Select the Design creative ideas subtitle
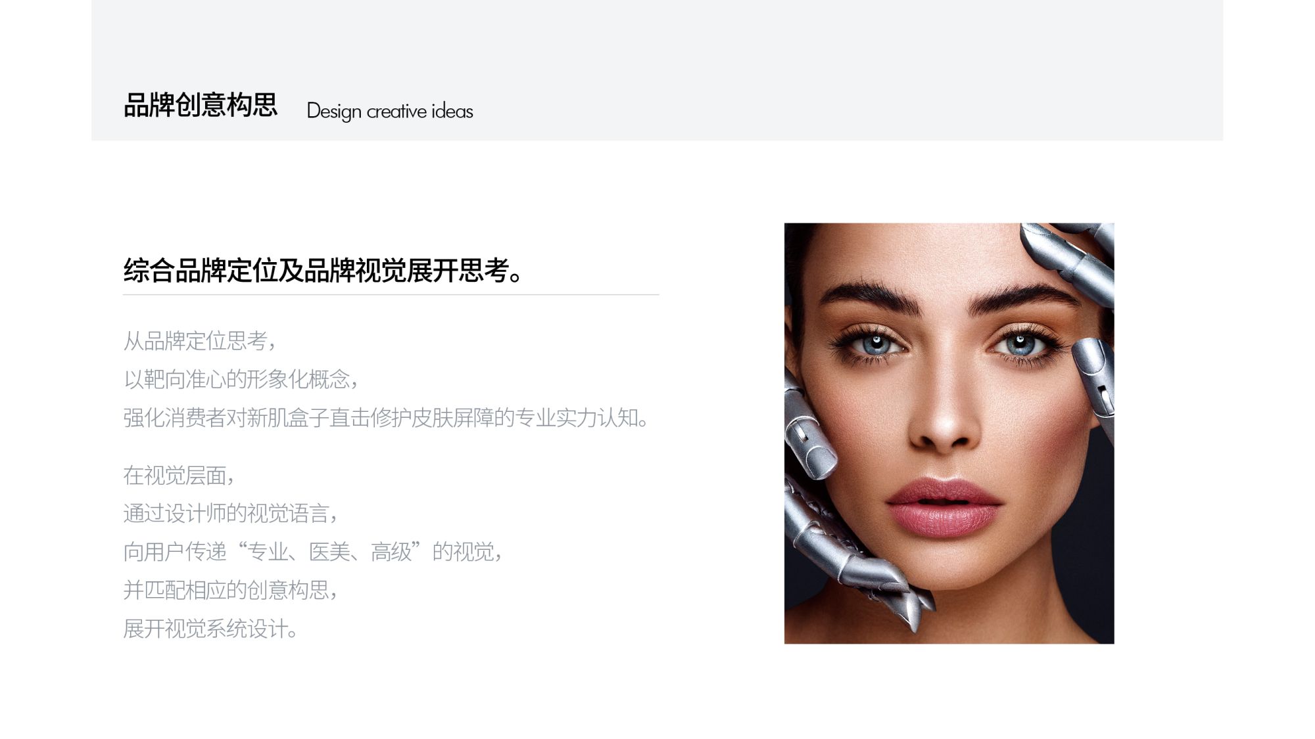 pyautogui.click(x=390, y=111)
